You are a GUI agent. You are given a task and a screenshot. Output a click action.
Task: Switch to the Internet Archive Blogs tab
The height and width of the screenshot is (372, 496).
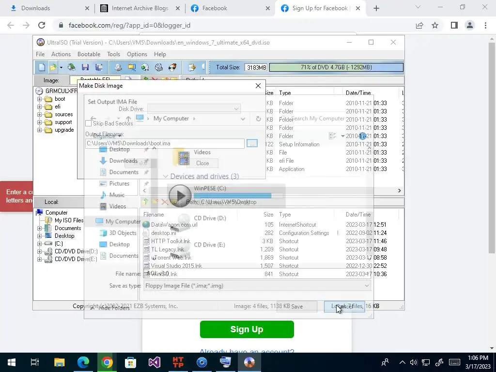(x=140, y=8)
